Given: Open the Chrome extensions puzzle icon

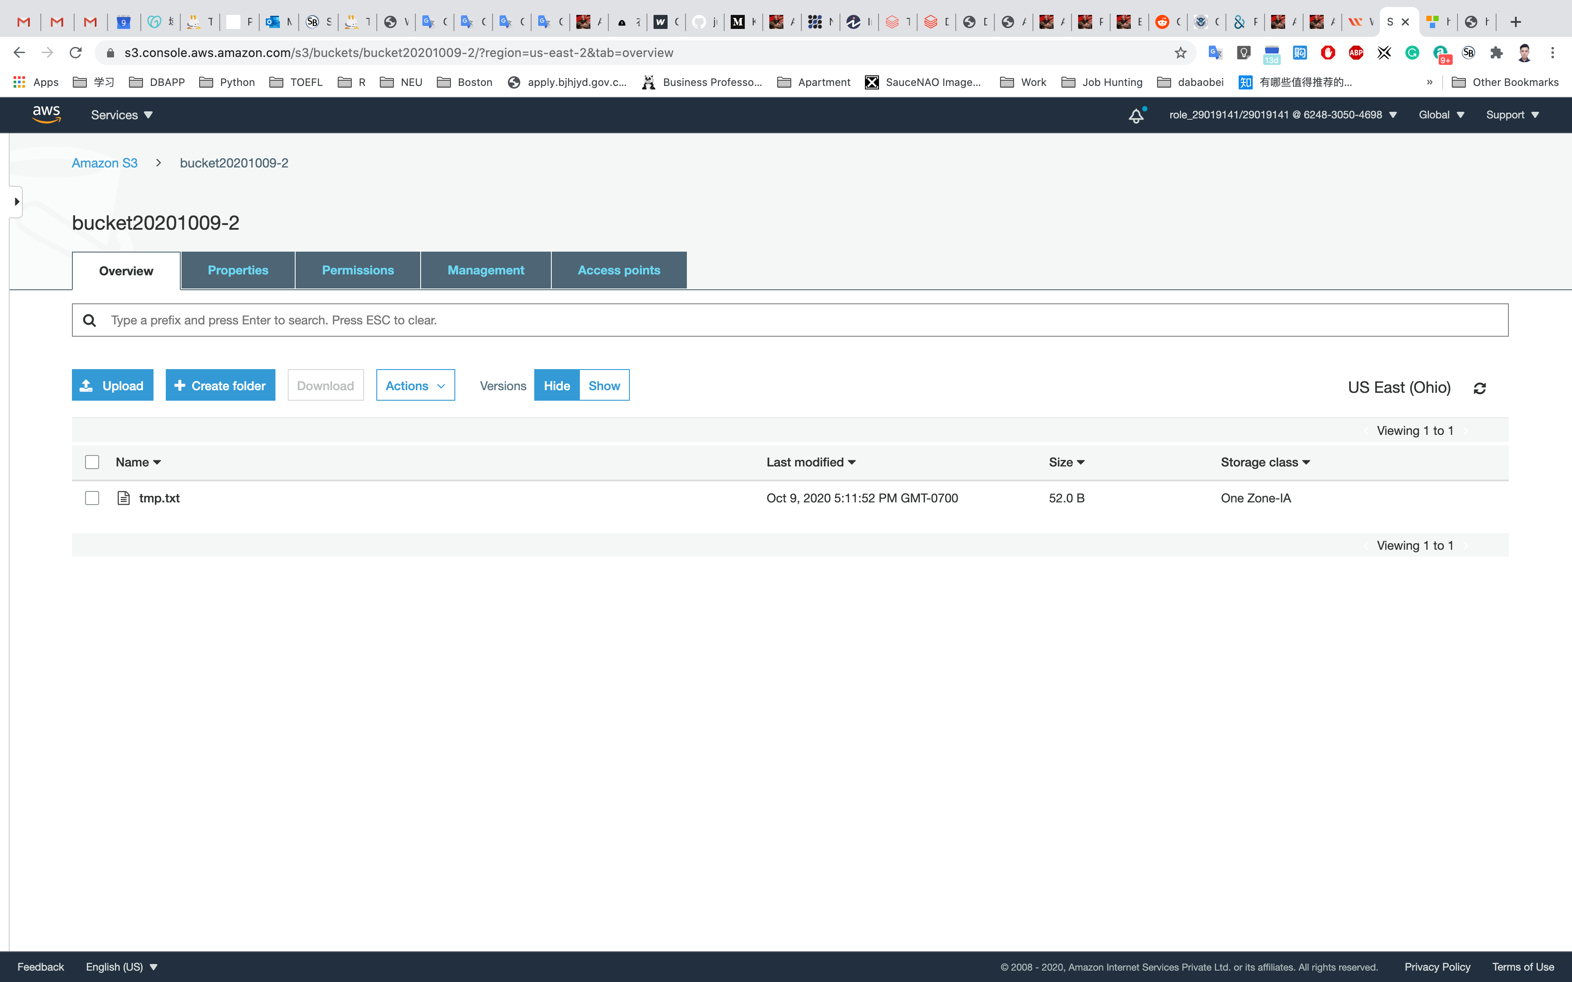Looking at the screenshot, I should tap(1496, 53).
